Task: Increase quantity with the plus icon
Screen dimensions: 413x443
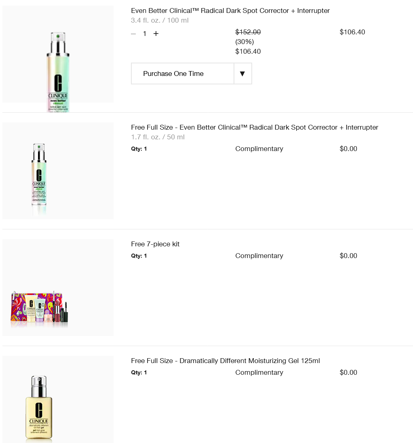Action: tap(156, 34)
